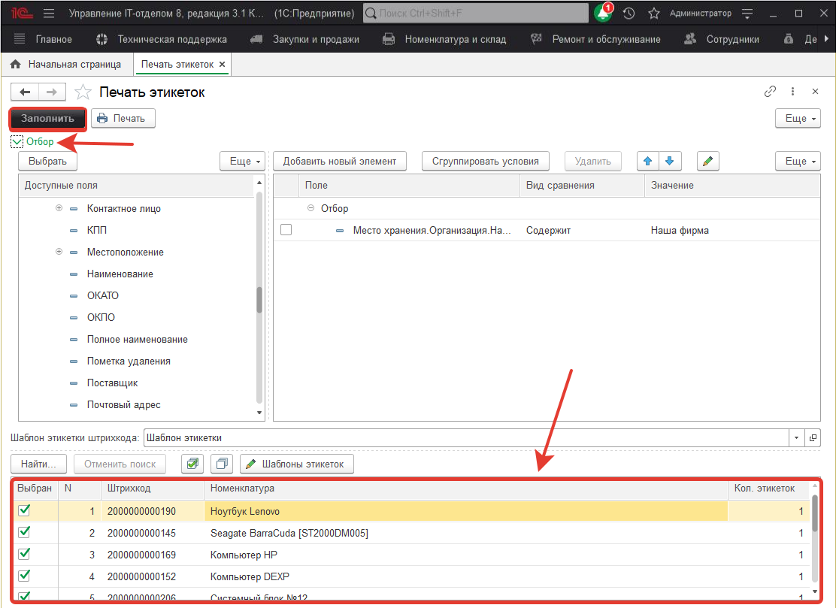
Task: Check all rows in labels table
Action: [193, 464]
